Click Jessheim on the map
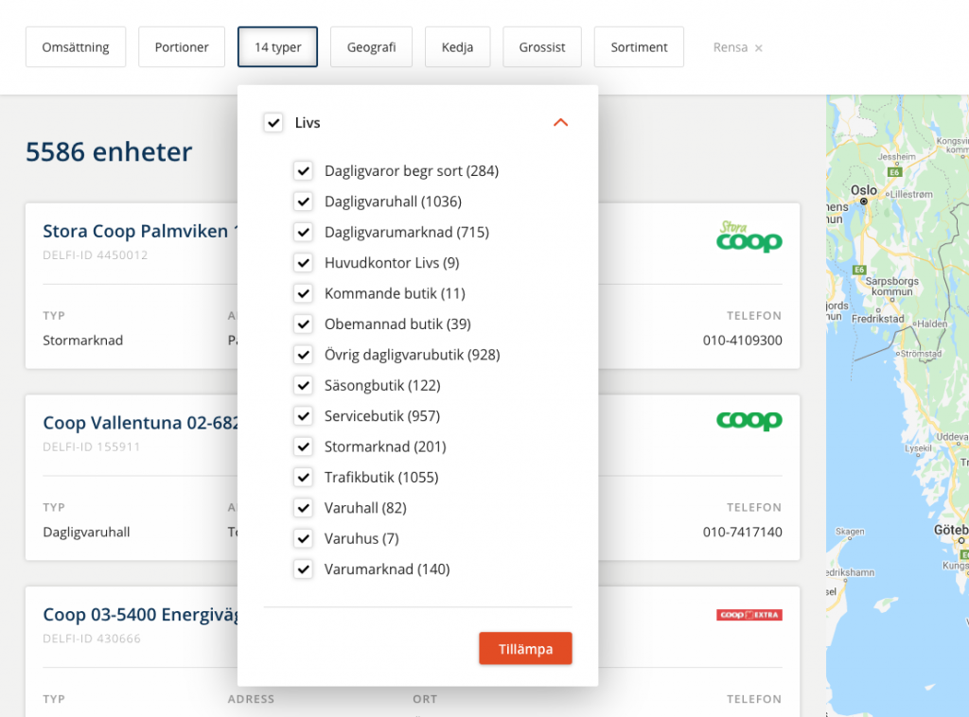The image size is (969, 717). coord(897,157)
